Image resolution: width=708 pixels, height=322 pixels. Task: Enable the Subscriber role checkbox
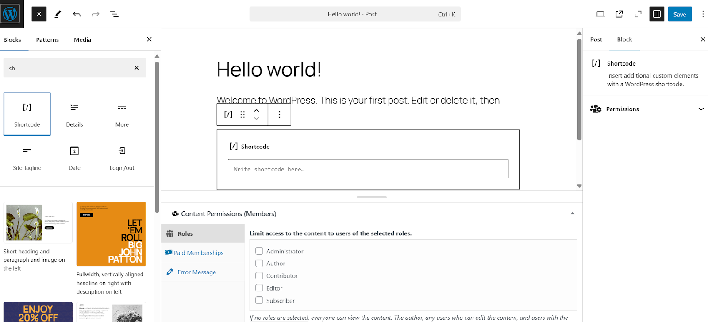(259, 300)
